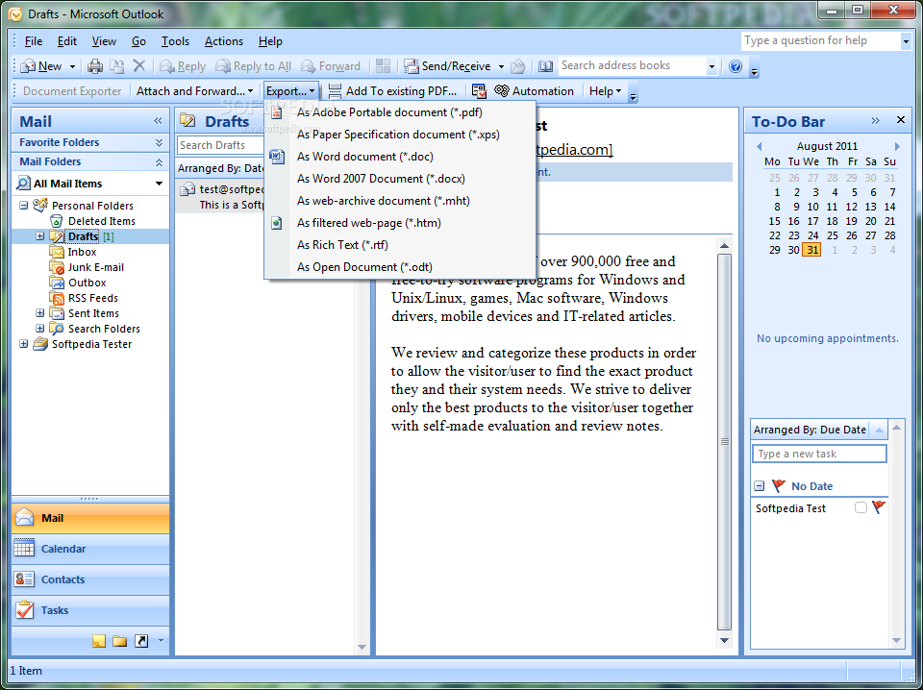Viewport: 923px width, 690px height.
Task: Collapse the No Date task group
Action: tap(760, 486)
